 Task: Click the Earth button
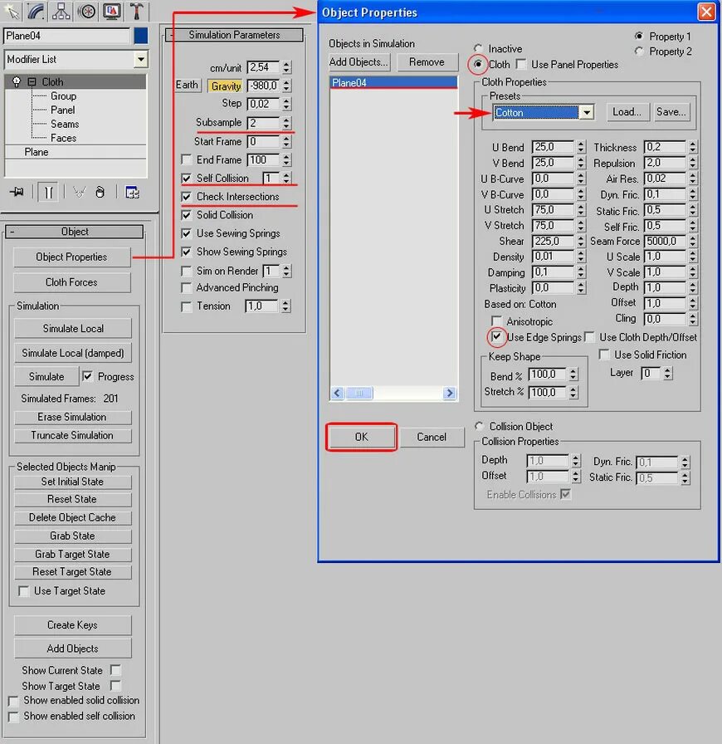pyautogui.click(x=187, y=85)
